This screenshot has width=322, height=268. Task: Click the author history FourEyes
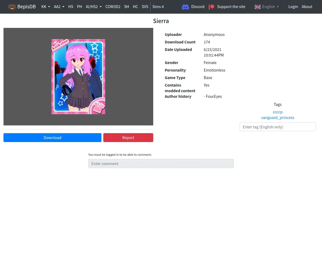213,96
